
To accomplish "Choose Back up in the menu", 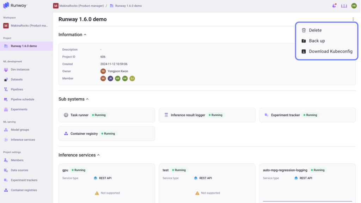I will point(317,41).
